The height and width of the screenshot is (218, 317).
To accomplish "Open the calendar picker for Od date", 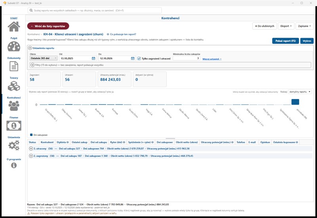I will pyautogui.click(x=94, y=58).
